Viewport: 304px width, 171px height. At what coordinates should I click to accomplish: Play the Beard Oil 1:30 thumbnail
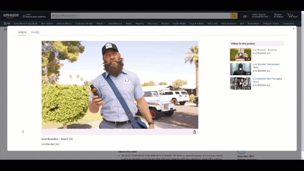coord(240,55)
